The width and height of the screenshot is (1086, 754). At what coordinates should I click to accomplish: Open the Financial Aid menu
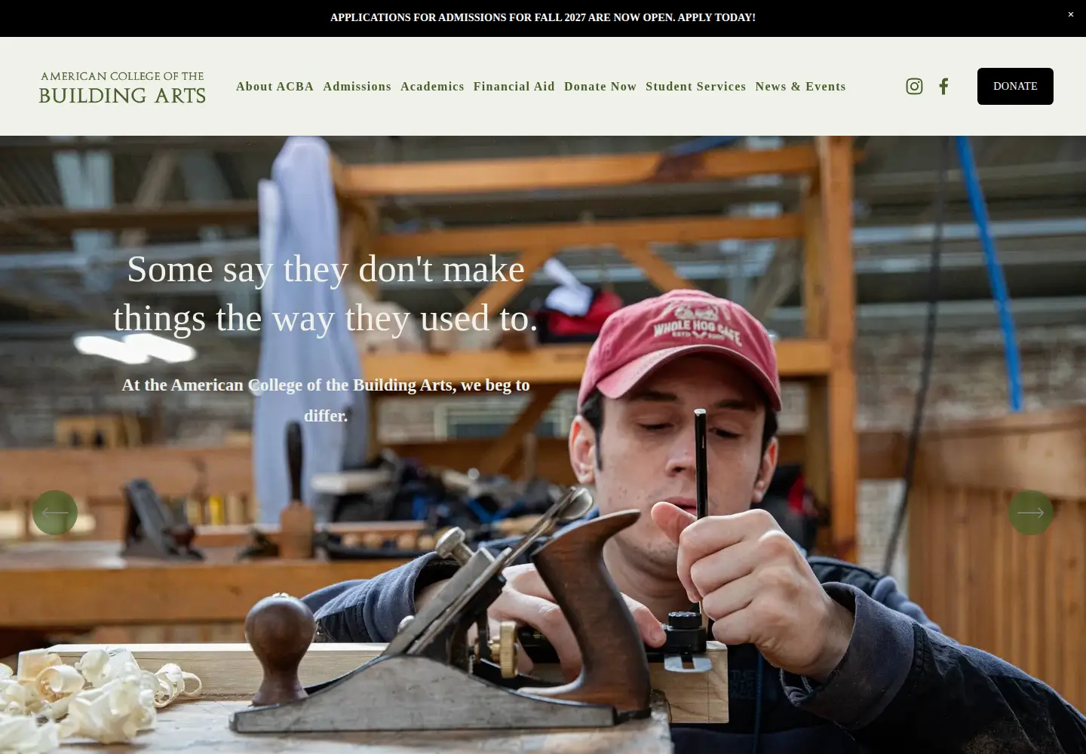pyautogui.click(x=514, y=87)
